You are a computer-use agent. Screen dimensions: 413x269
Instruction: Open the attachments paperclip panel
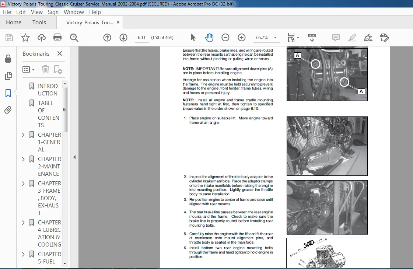tap(8, 110)
